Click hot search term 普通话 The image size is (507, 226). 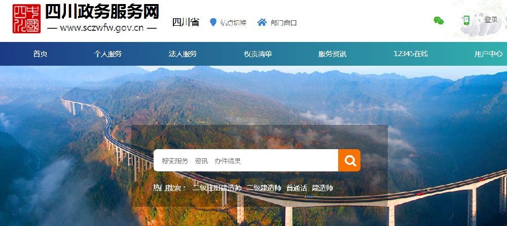297,188
